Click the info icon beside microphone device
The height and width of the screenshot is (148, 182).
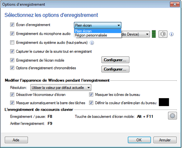[x=172, y=34]
